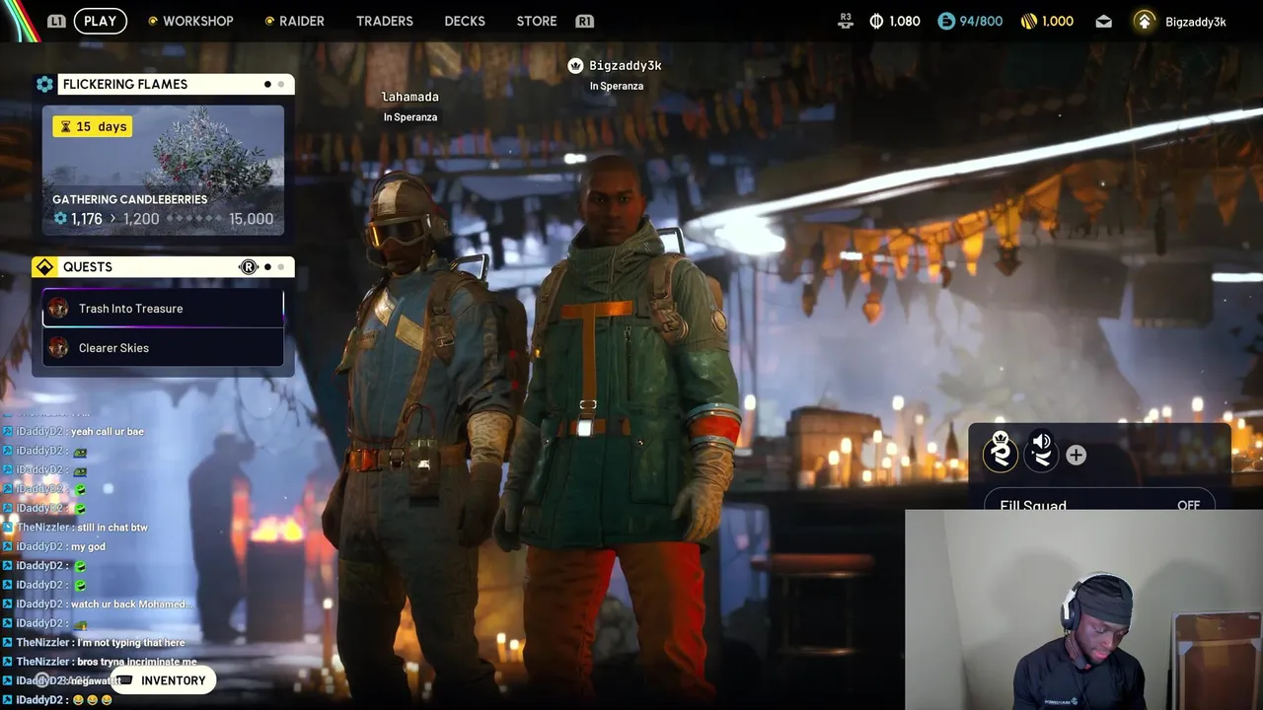Screen dimensions: 1263x710
Task: Click the Clearer Skies quest portrait
Action: click(x=58, y=348)
